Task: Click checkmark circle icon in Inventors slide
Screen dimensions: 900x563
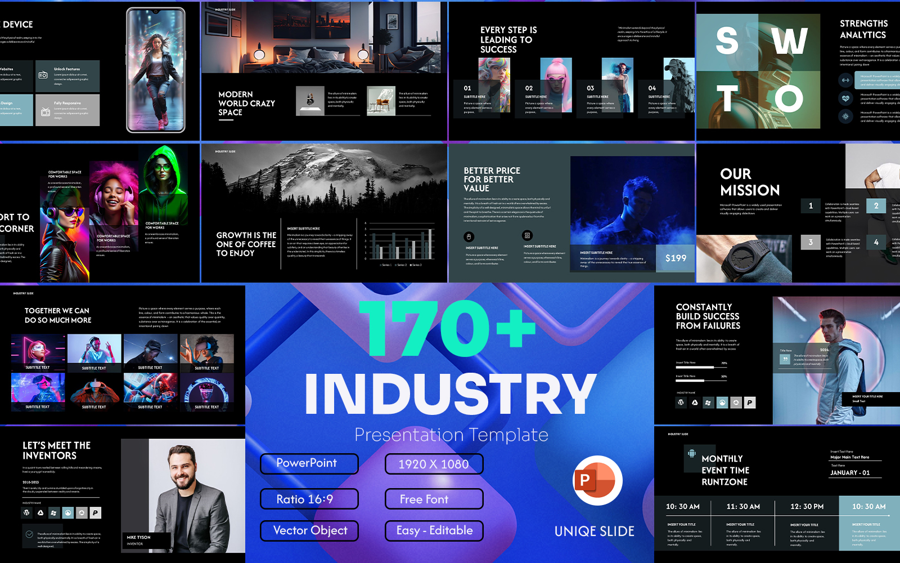Action: pyautogui.click(x=29, y=534)
